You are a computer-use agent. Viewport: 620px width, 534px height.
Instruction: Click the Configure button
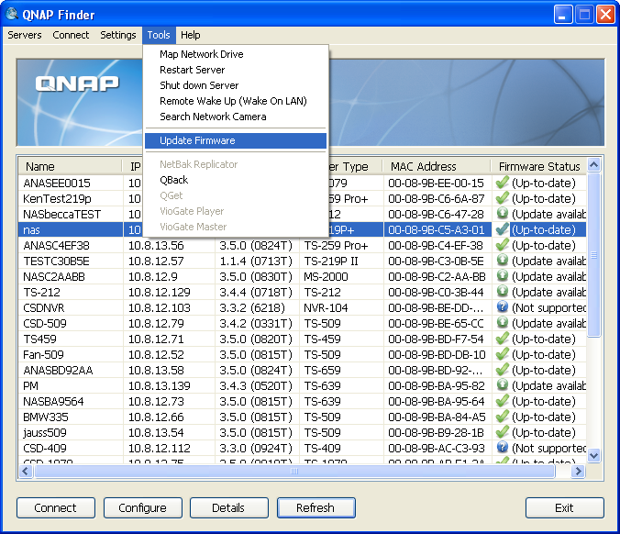143,507
